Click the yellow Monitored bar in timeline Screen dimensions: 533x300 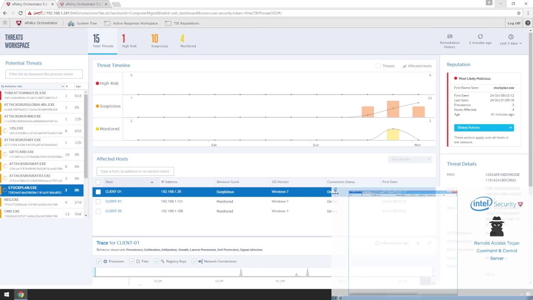pyautogui.click(x=393, y=135)
